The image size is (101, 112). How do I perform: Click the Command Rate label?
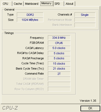pyautogui.click(x=34, y=74)
